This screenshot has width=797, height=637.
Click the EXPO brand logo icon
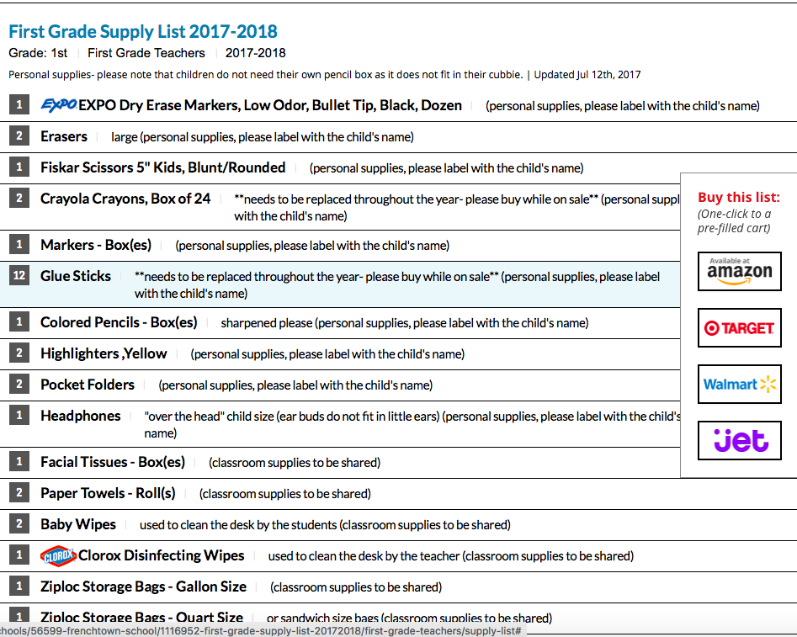click(59, 104)
